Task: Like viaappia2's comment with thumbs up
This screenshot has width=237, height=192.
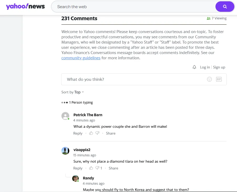Action: pyautogui.click(x=91, y=168)
